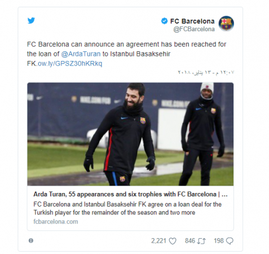
Task: Click the fcbarcelona.com domain label
Action: pyautogui.click(x=56, y=221)
